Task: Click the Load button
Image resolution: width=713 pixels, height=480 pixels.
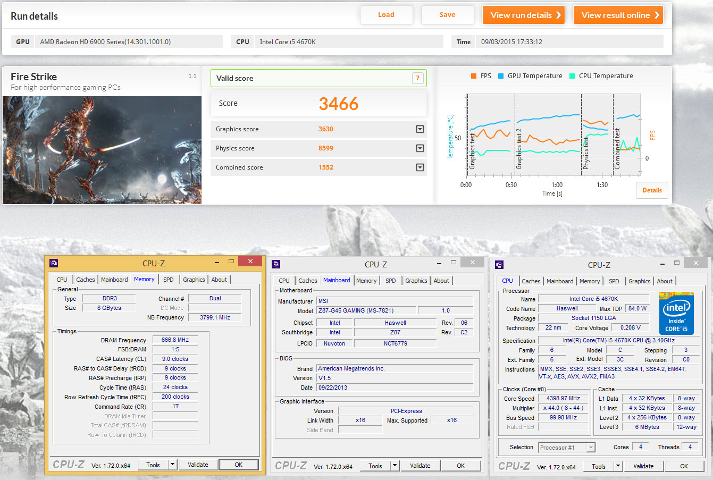Action: pyautogui.click(x=387, y=15)
